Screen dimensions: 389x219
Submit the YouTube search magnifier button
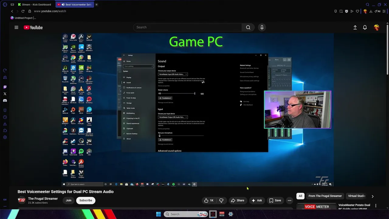click(248, 27)
